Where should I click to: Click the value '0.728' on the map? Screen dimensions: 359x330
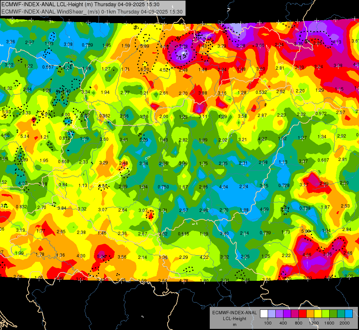point(284,185)
